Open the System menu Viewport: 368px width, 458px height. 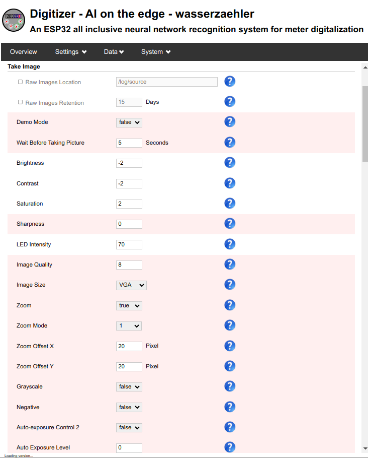pyautogui.click(x=156, y=52)
